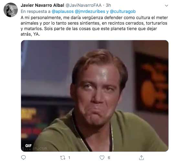Open the author's circular profile avatar
This screenshot has height=161, width=173.
click(x=11, y=10)
